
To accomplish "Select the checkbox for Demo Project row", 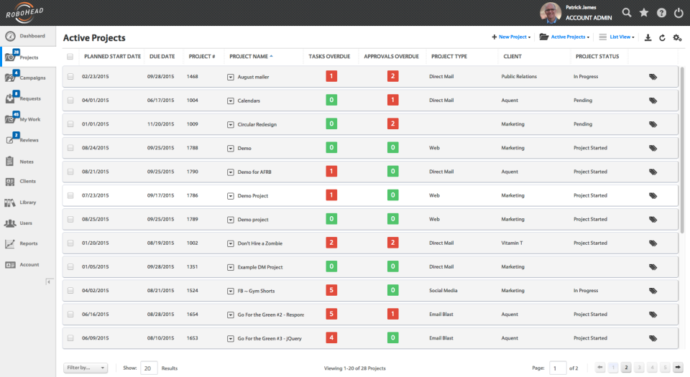I will pos(70,195).
